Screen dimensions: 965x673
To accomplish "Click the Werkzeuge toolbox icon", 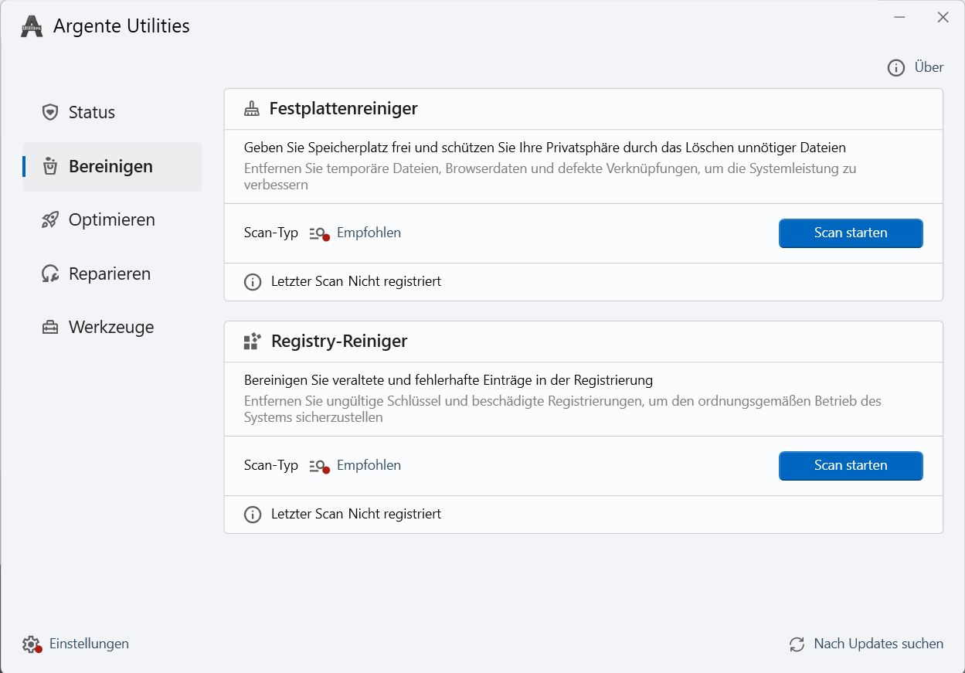I will point(50,328).
